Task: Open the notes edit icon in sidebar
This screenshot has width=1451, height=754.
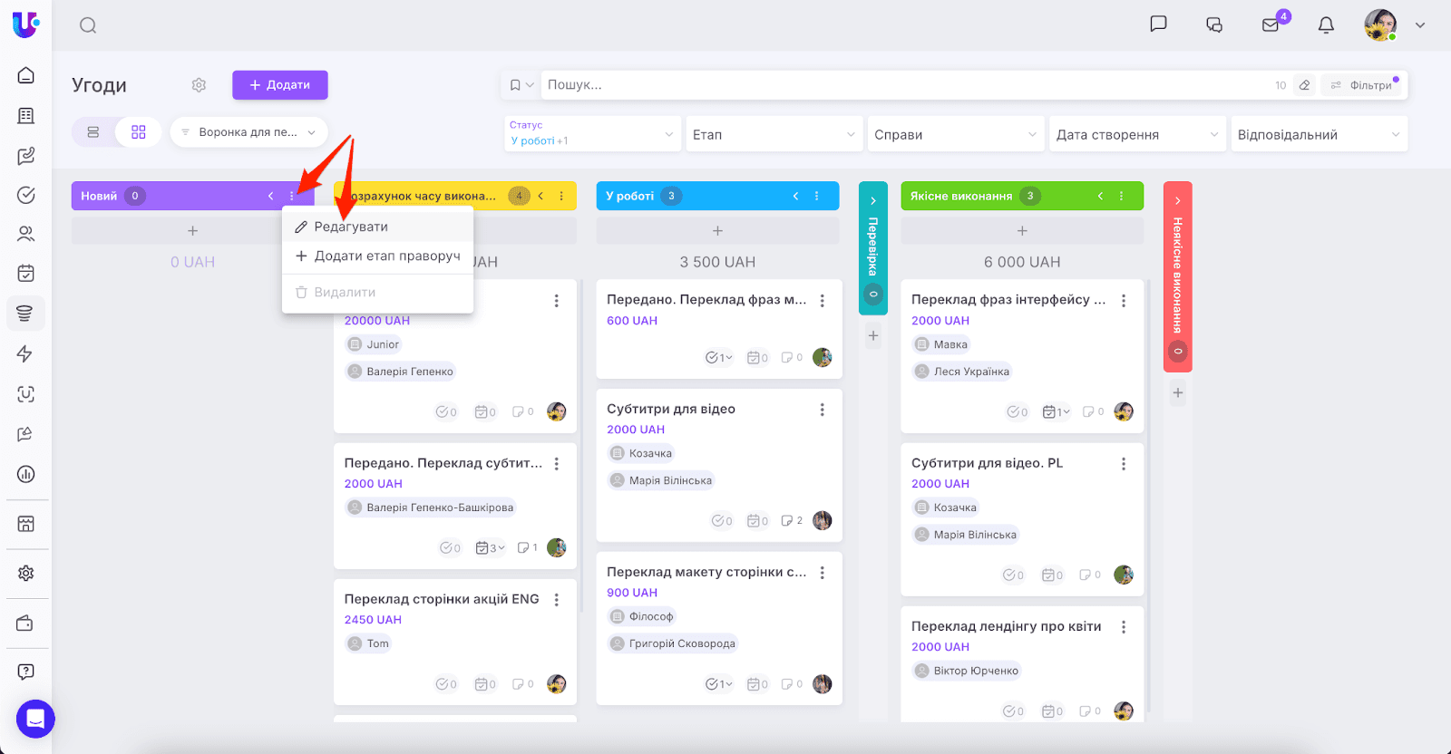Action: coord(26,156)
